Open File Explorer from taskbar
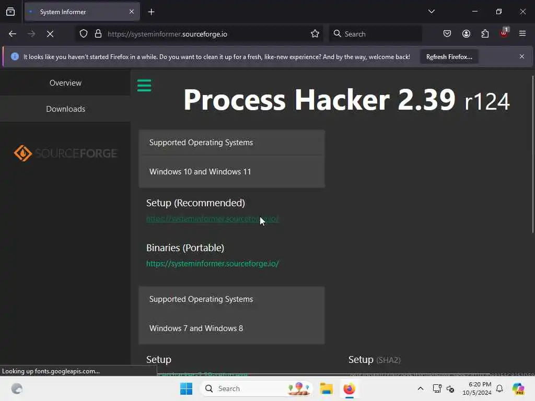Image resolution: width=535 pixels, height=401 pixels. 326,388
